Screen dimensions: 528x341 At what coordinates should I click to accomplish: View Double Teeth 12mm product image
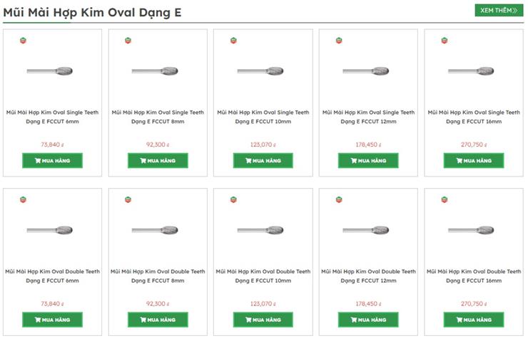tap(368, 231)
